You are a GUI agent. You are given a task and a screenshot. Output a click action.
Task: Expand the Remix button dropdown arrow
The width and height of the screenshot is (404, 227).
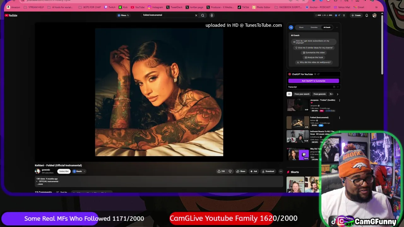[84, 171]
